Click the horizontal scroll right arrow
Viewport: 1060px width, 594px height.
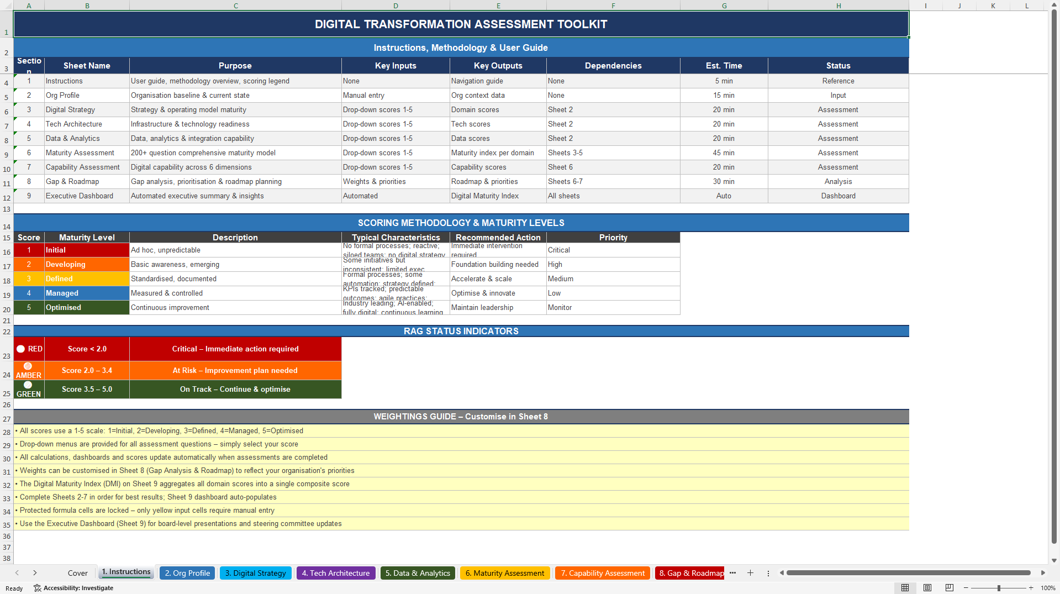tap(1043, 573)
